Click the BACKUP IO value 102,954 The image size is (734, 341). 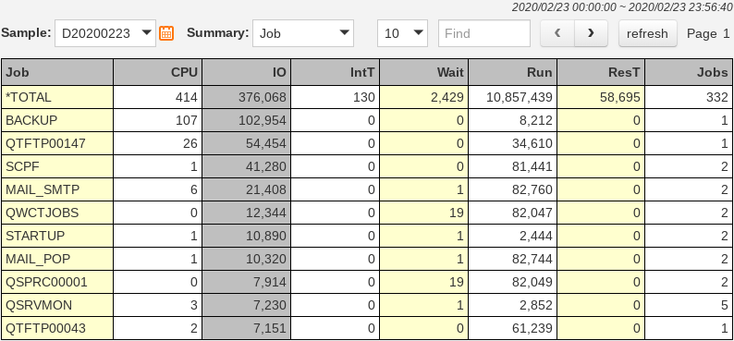(x=263, y=120)
